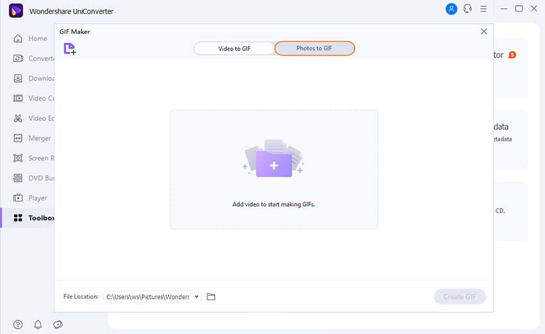545x334 pixels.
Task: Click the Create GIF button
Action: tap(460, 296)
